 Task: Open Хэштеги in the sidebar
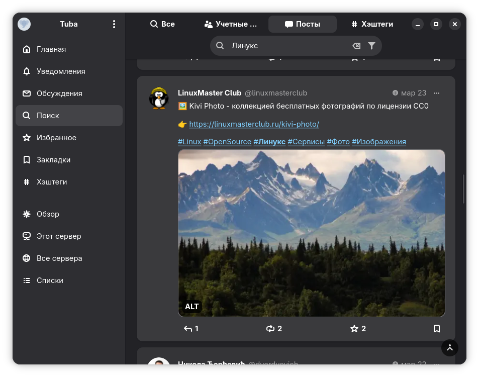69,182
